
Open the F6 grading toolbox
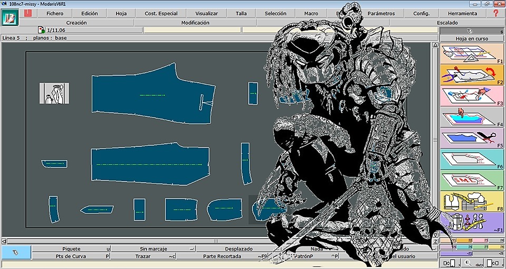click(472, 160)
